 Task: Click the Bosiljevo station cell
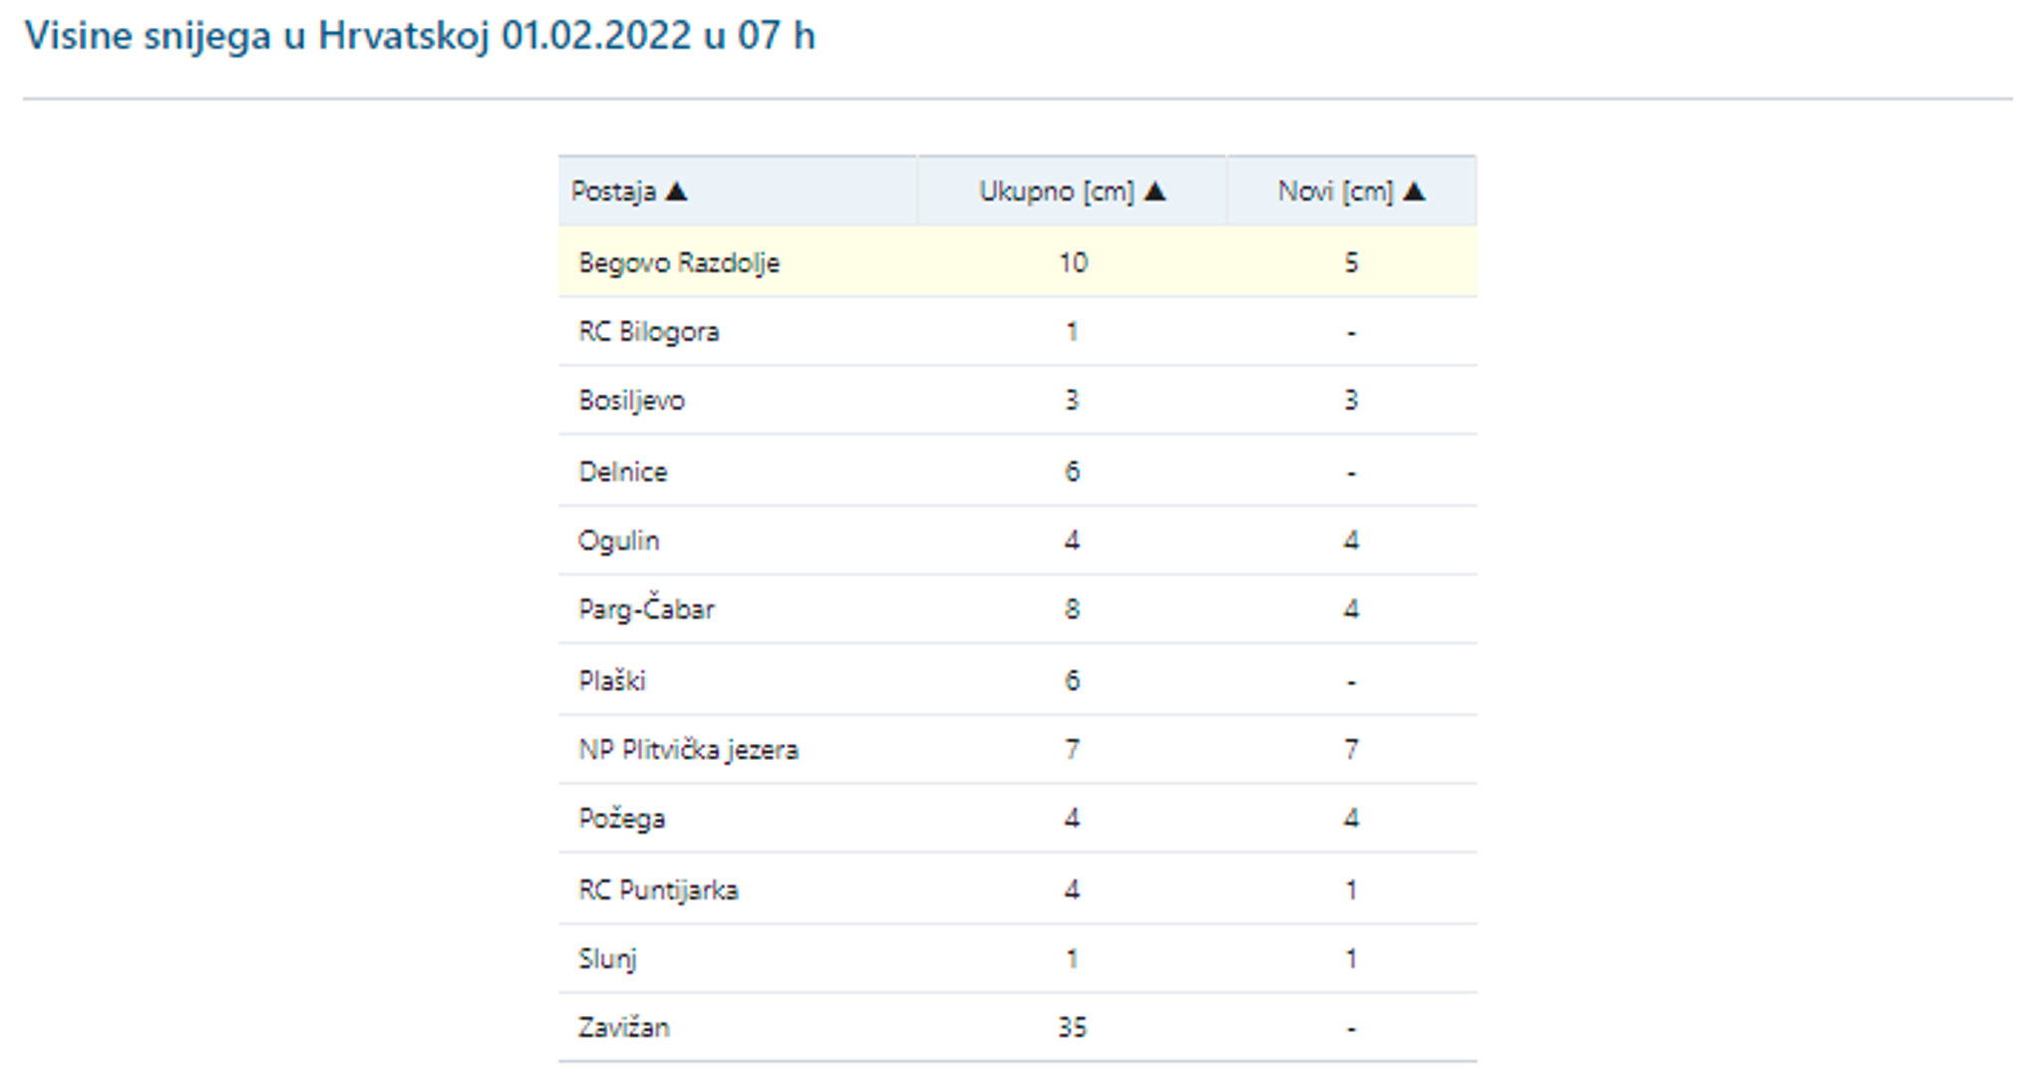pos(631,401)
